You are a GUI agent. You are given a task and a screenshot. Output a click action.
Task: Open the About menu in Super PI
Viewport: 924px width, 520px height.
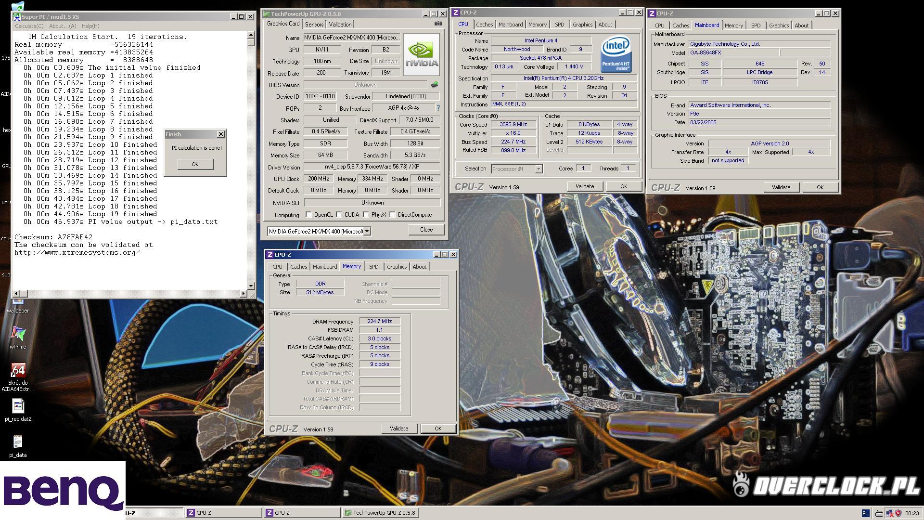click(63, 26)
